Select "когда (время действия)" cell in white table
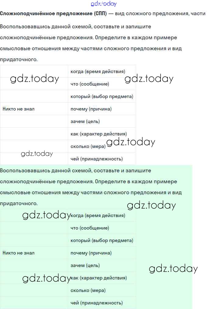The height and width of the screenshot is (309, 207). [98, 72]
